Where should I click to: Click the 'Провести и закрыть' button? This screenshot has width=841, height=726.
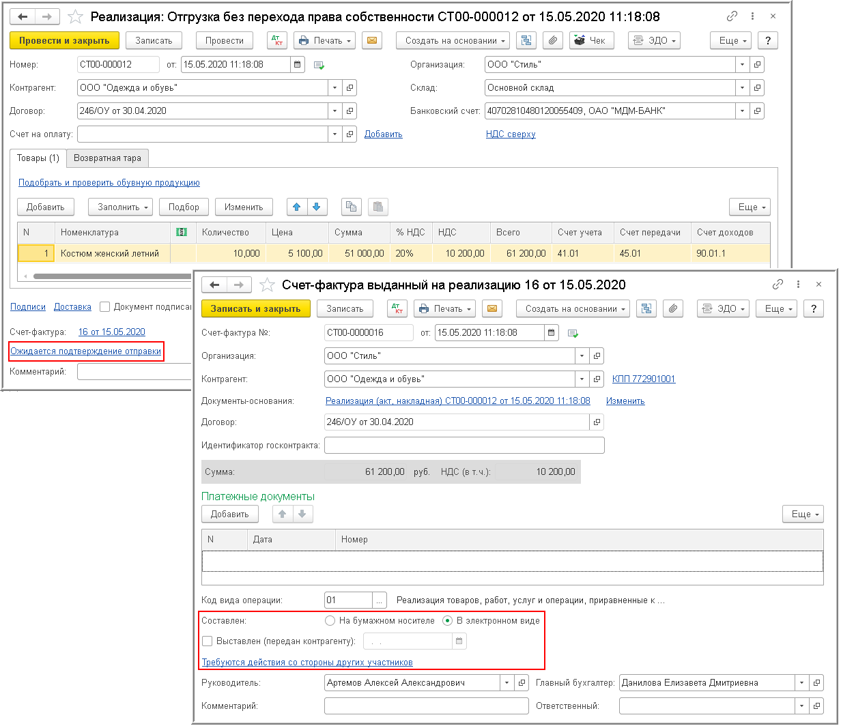coord(64,41)
